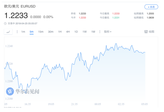Click the 02:35 time axis label
Screen dimensions: 164x112
[121, 104]
